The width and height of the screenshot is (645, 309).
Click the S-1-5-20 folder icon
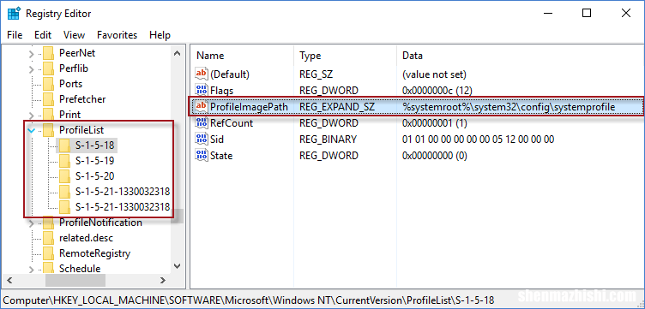64,176
